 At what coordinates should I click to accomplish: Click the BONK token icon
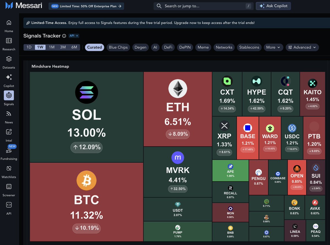click(x=295, y=202)
